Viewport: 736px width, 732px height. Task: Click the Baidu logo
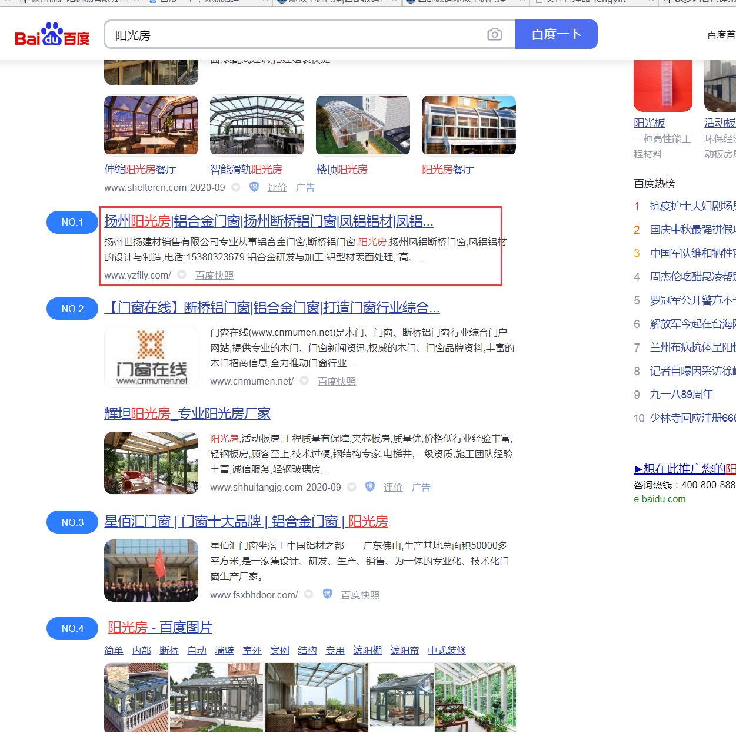(52, 35)
